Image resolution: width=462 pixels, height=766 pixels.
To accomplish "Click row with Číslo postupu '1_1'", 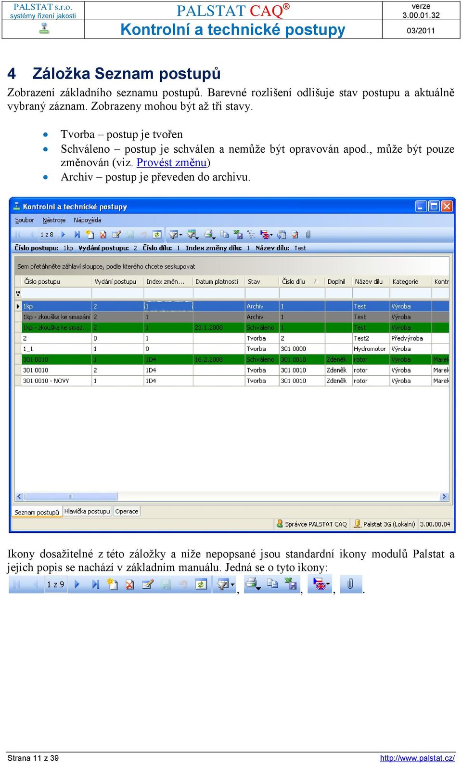I will click(x=232, y=349).
